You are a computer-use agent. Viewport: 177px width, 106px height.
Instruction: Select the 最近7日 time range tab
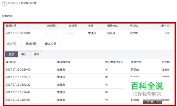tap(12, 44)
